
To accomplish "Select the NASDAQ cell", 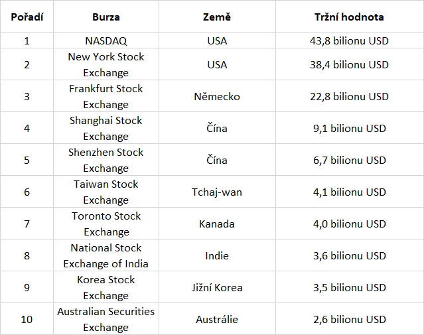I will [x=106, y=40].
